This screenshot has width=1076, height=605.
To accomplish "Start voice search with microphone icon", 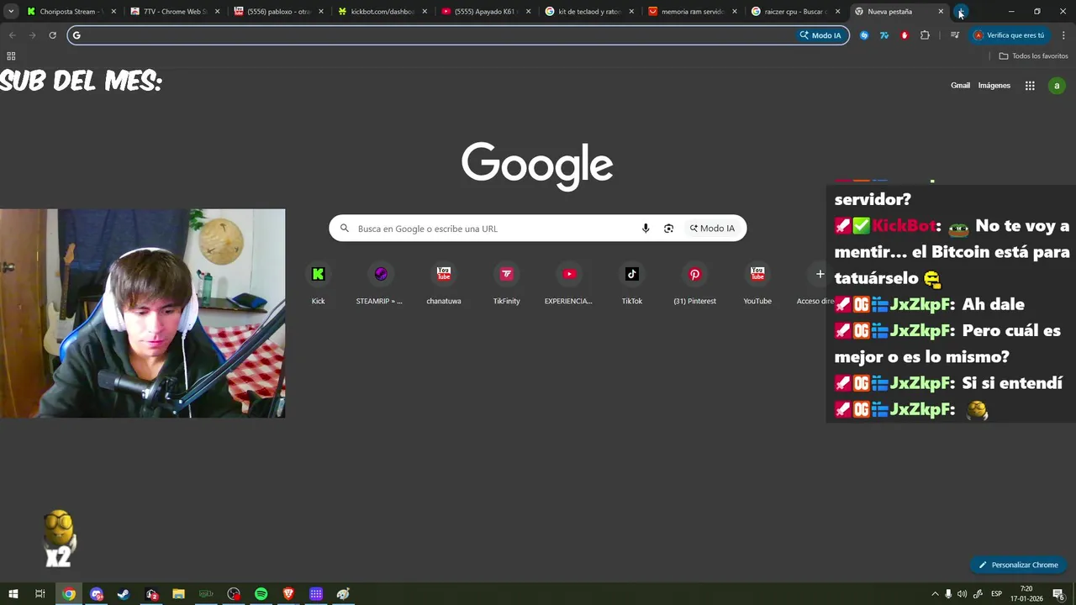I will [646, 229].
